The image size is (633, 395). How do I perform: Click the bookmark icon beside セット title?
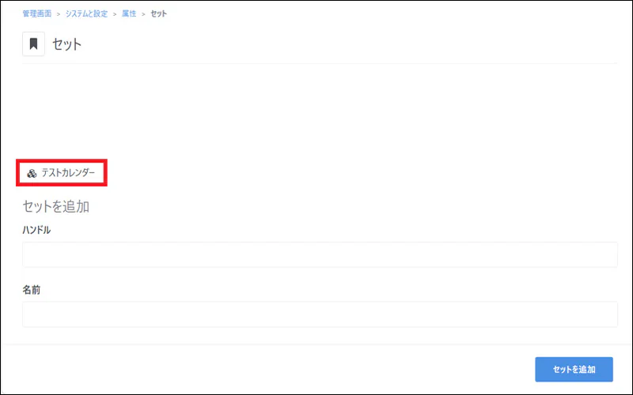(33, 44)
